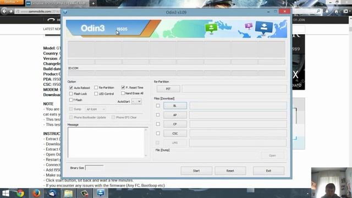352x198 pixels.
Task: Click the Firefox forward arrow
Action: [10, 11]
